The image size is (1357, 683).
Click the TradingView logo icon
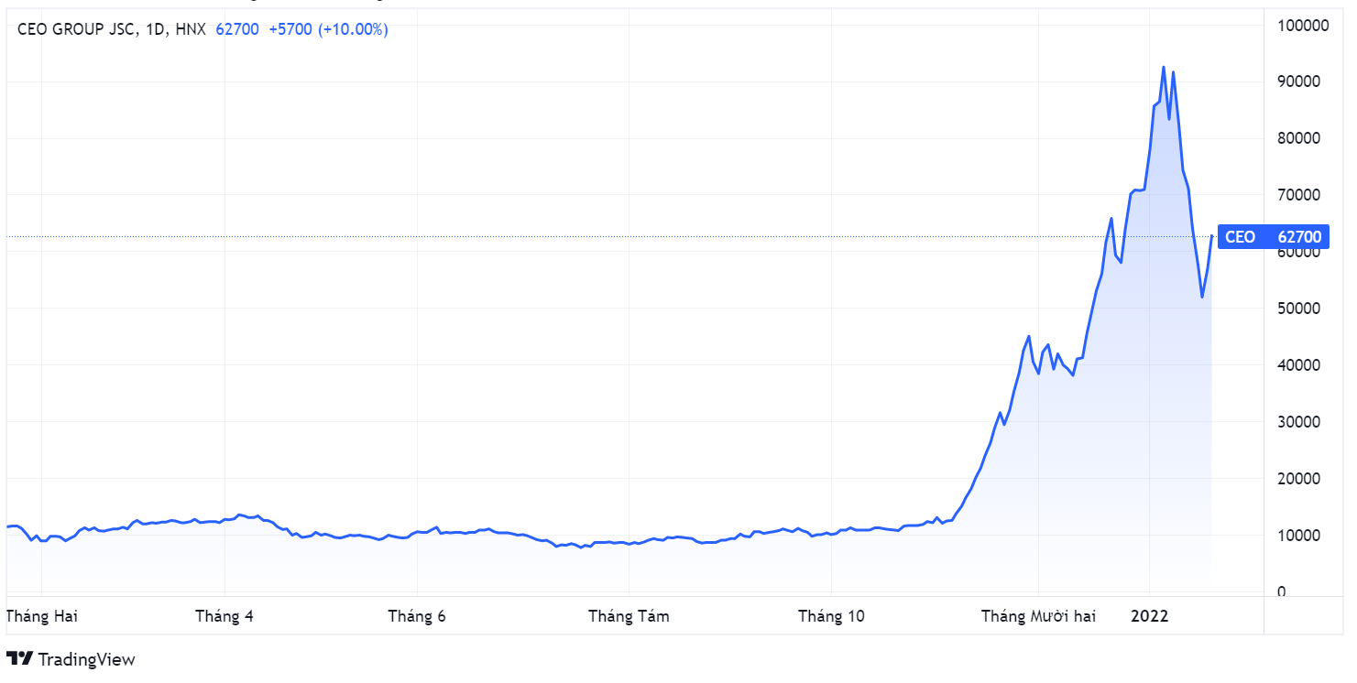tap(20, 658)
